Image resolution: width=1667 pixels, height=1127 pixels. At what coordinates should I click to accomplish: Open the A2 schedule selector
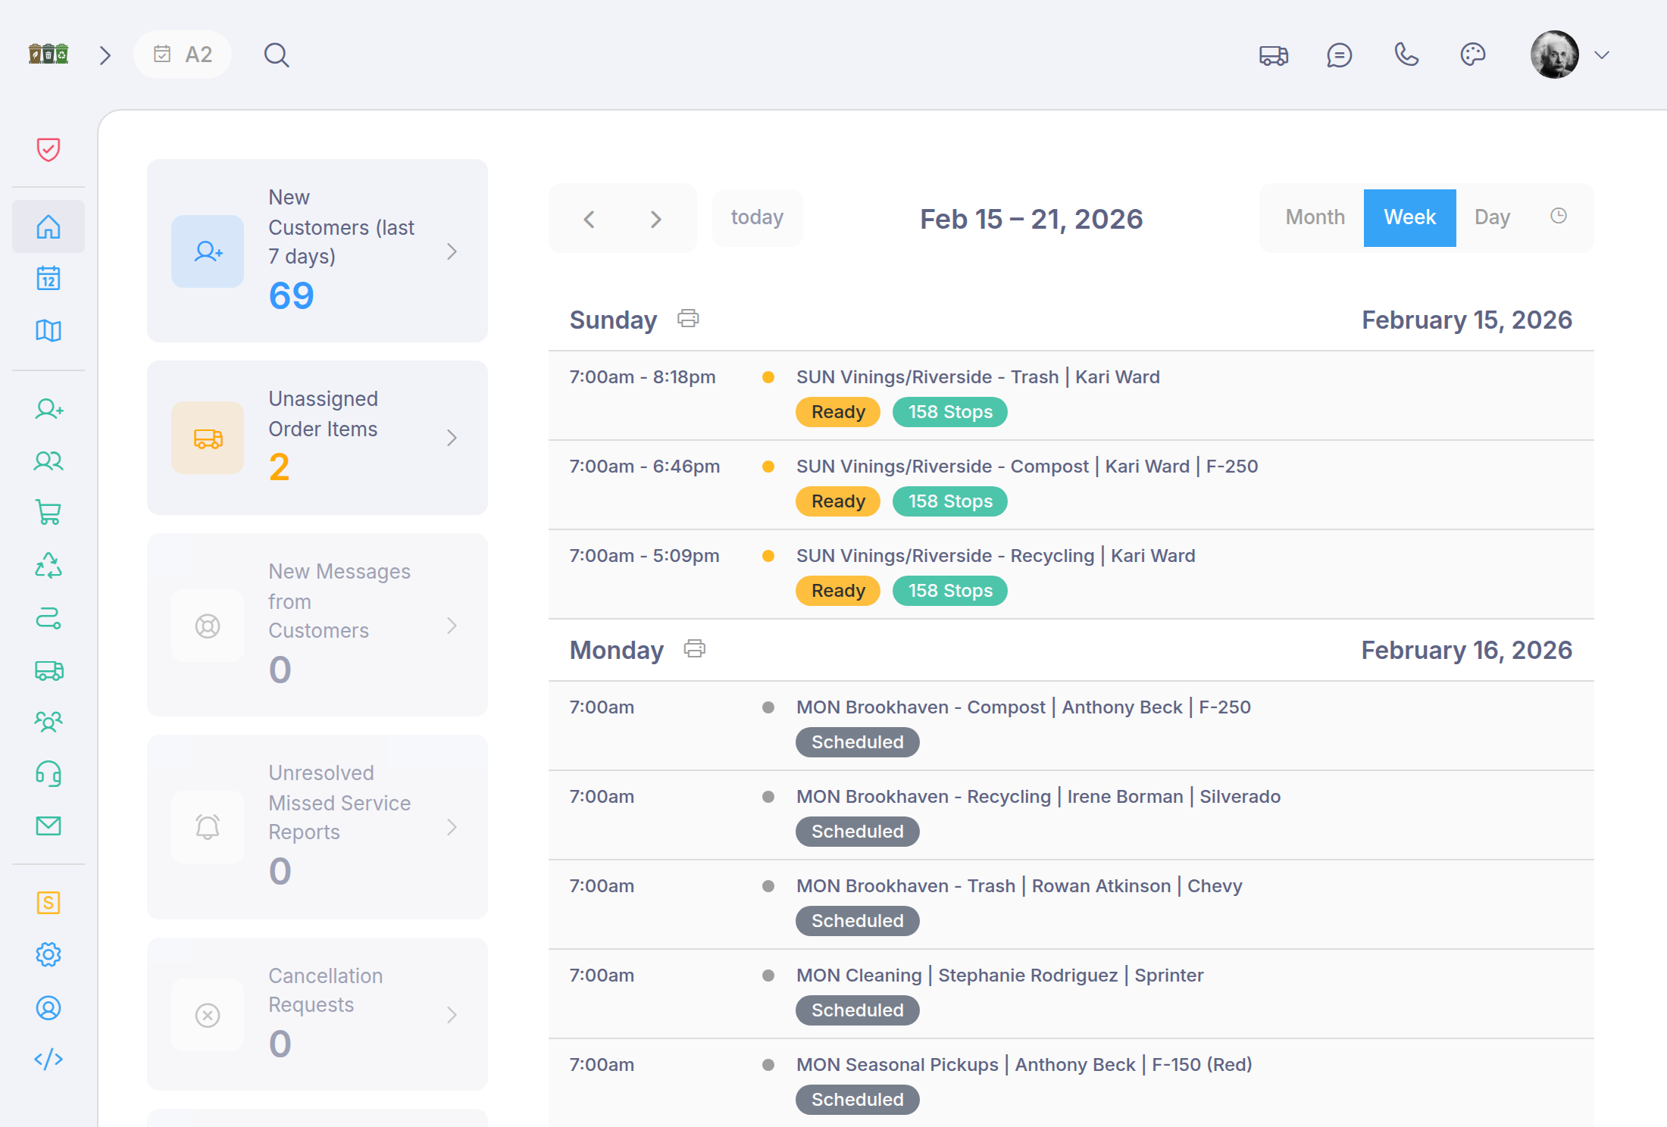(182, 55)
